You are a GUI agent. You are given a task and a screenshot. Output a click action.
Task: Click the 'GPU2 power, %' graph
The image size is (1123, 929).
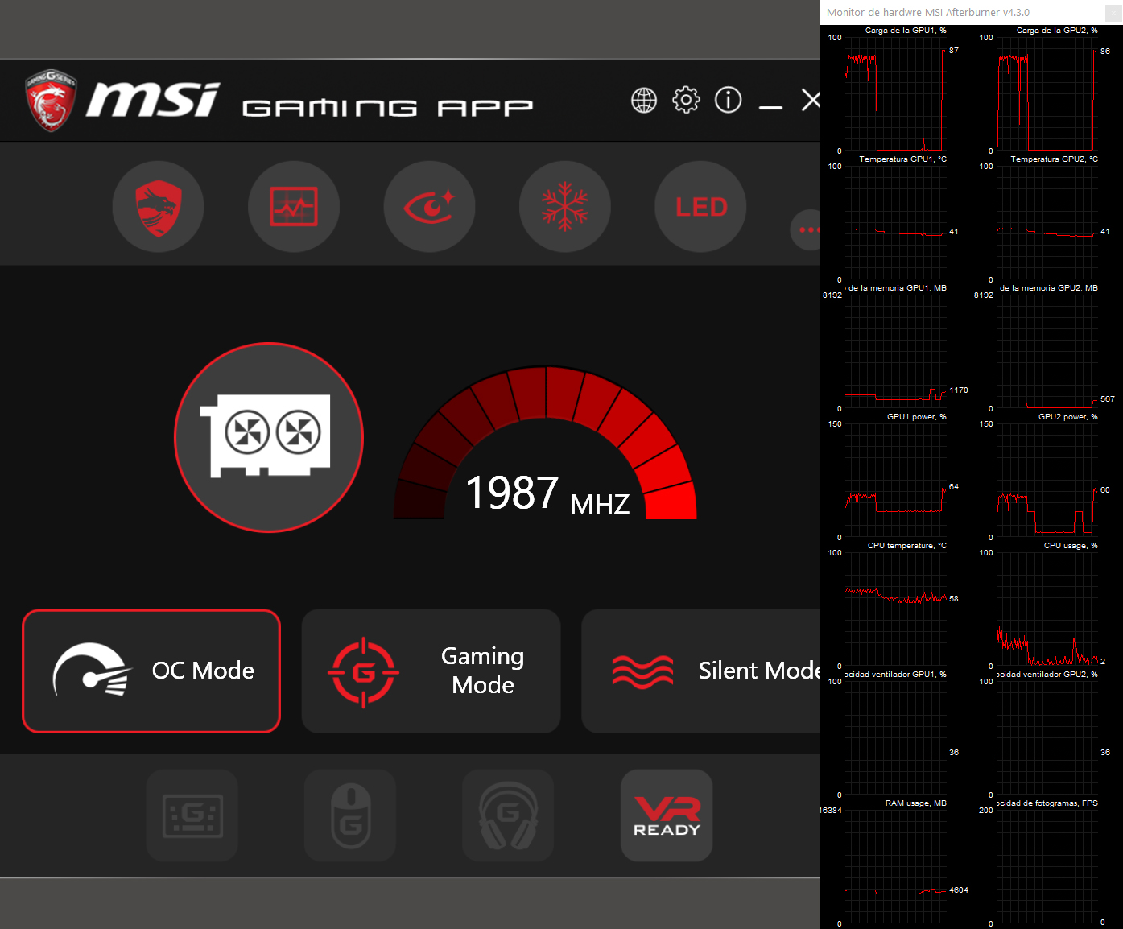pos(1047,481)
